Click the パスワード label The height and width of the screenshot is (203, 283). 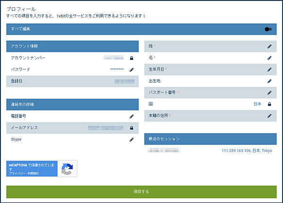pos(20,69)
